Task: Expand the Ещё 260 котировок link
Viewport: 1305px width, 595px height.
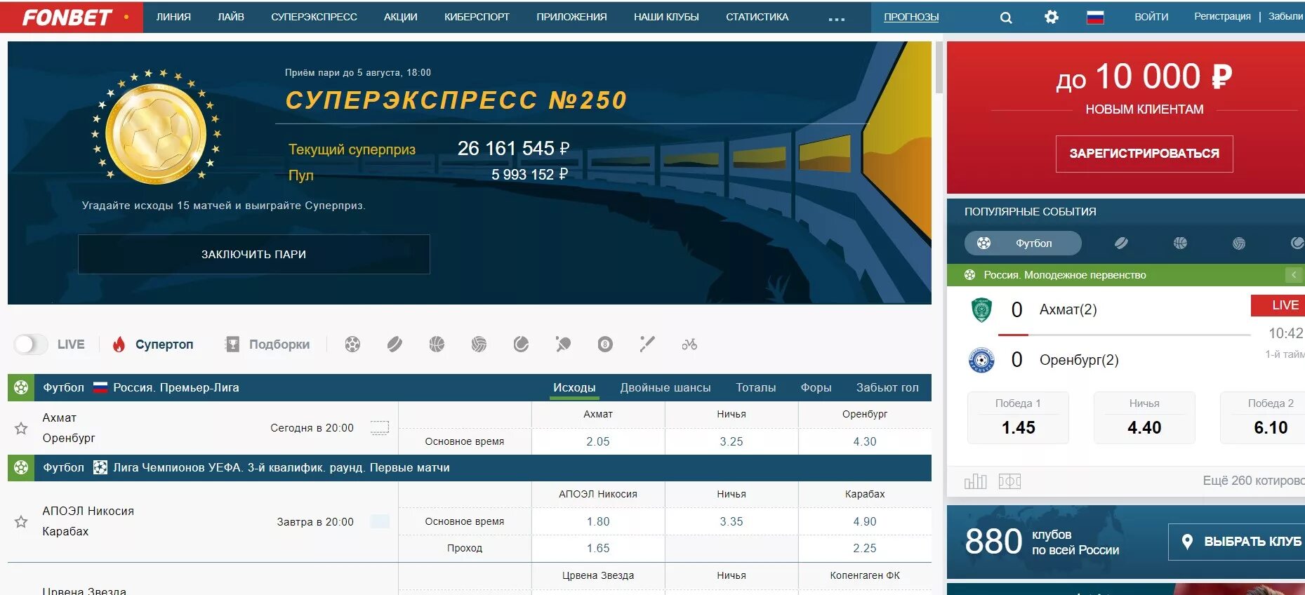Action: (1253, 481)
